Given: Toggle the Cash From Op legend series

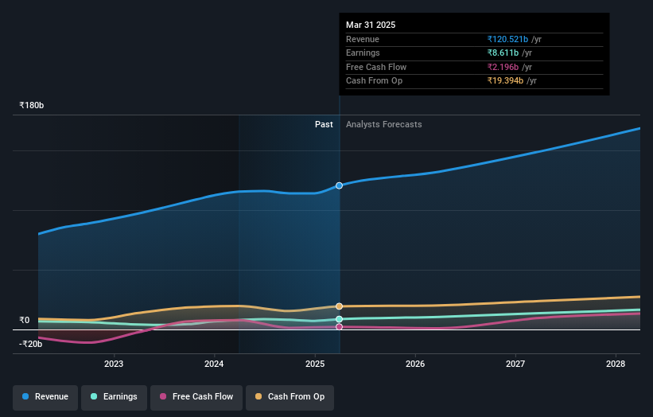Looking at the screenshot, I should pos(290,397).
